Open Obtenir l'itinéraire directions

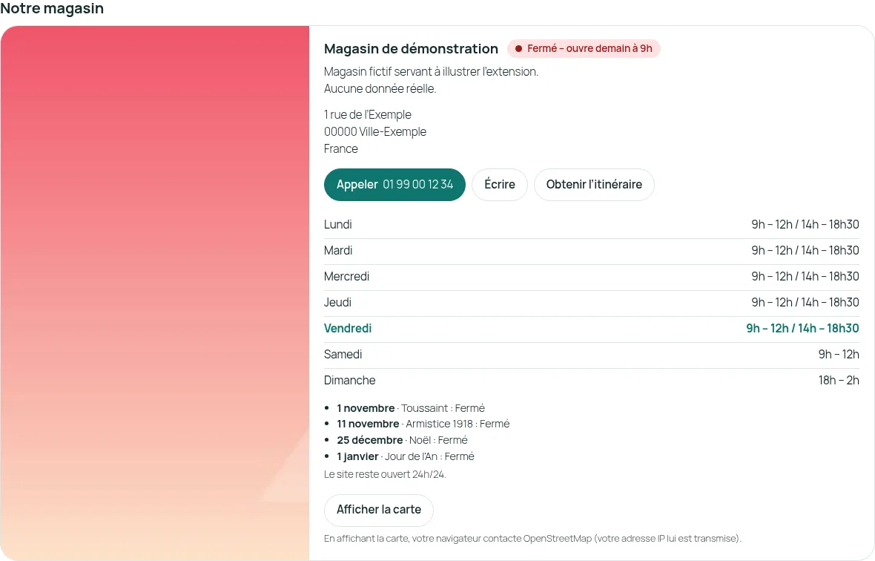click(x=594, y=185)
